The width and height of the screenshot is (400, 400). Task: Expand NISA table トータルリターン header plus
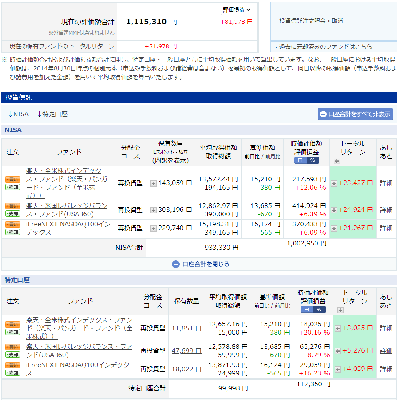tap(337, 161)
